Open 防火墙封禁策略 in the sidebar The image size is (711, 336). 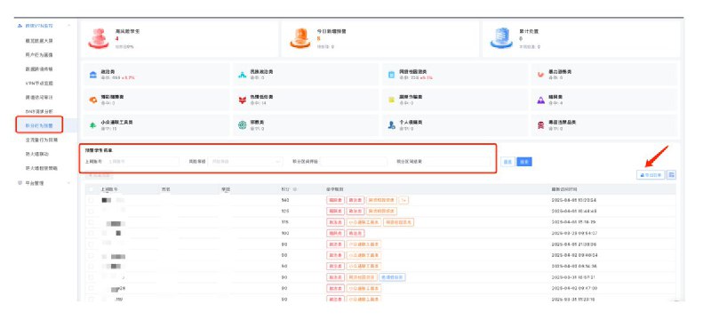(42, 168)
